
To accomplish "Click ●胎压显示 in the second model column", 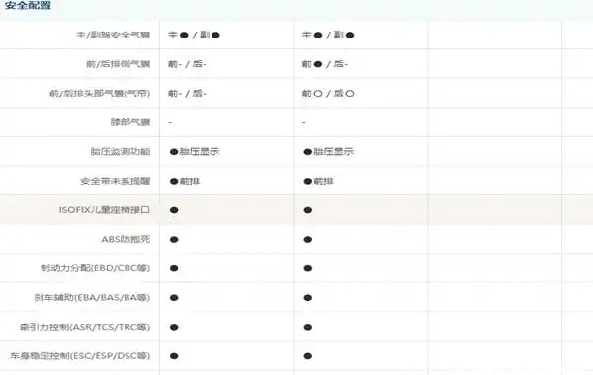I will pos(329,152).
